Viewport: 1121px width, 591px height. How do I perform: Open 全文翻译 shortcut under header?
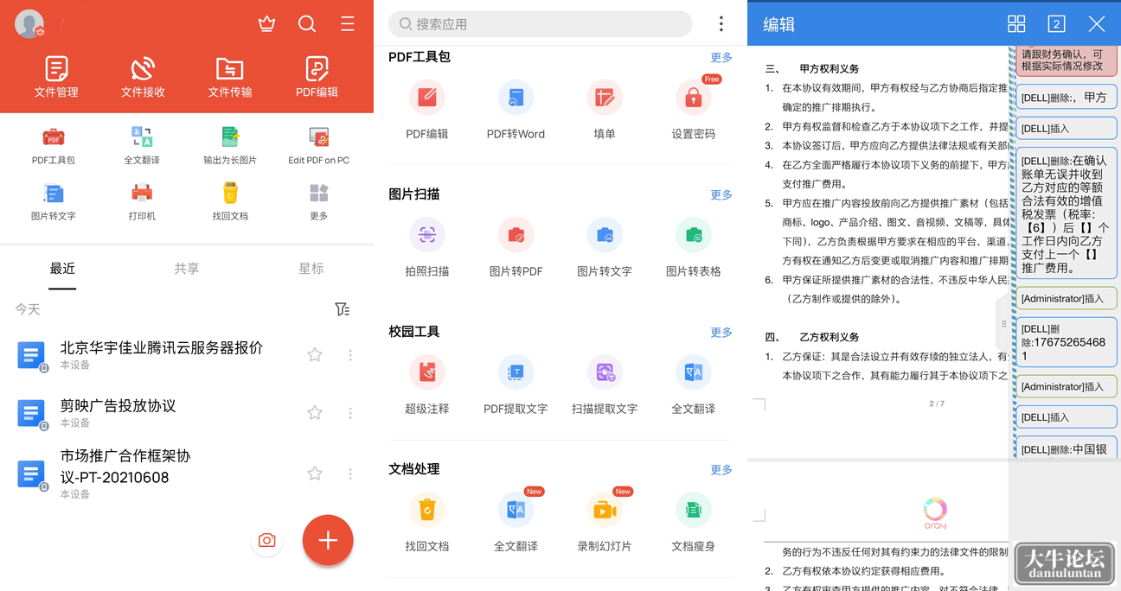click(142, 145)
